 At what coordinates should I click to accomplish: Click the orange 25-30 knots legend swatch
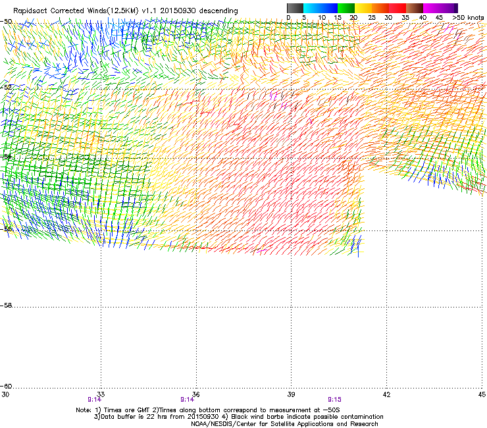coord(380,8)
